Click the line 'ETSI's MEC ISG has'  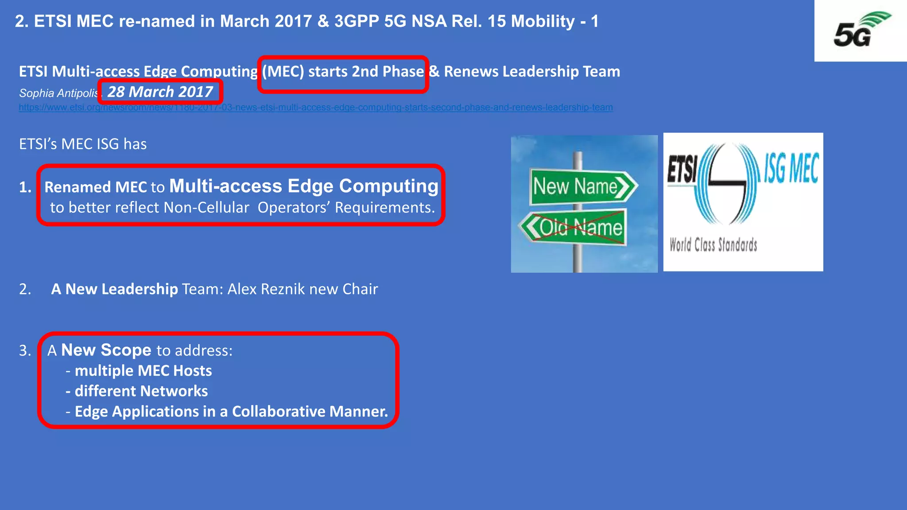[83, 144]
